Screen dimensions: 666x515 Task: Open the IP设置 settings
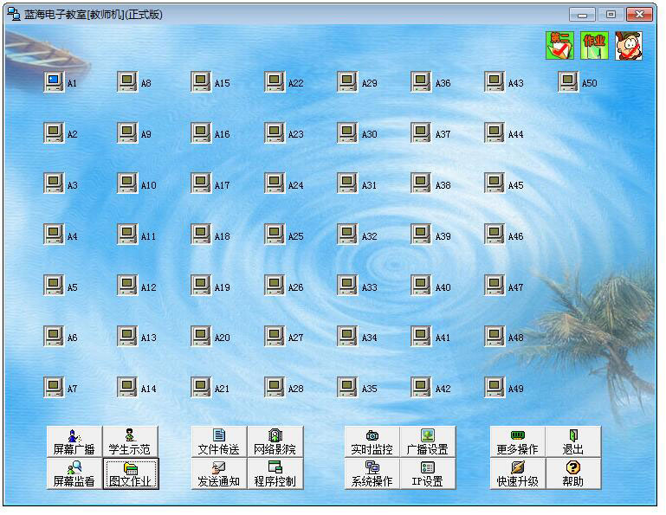click(x=427, y=473)
